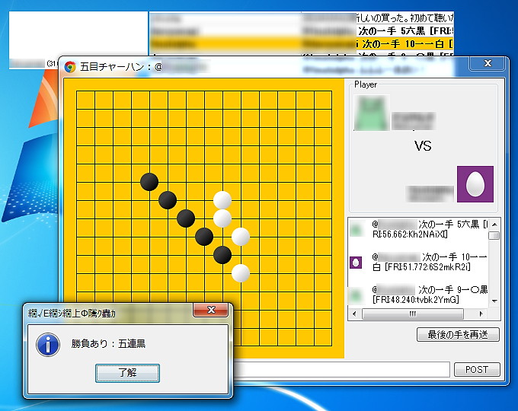This screenshot has height=411, width=518.
Task: Click the horizontal scrollbar thumb in move log
Action: 413,314
